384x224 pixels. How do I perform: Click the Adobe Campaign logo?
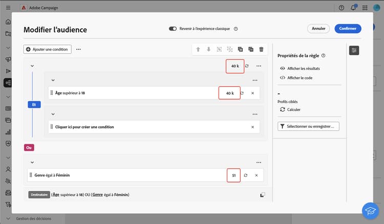point(24,8)
